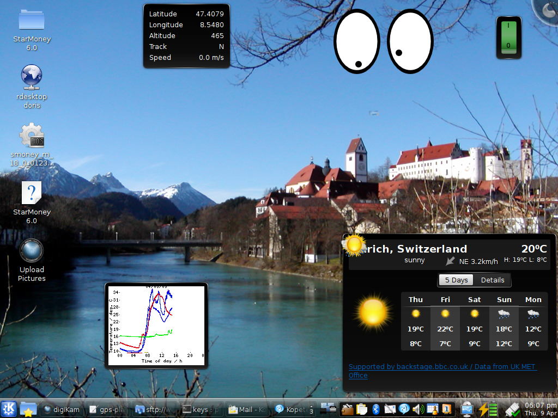Click the Bluetooth tray icon
The image size is (558, 418).
[376, 409]
